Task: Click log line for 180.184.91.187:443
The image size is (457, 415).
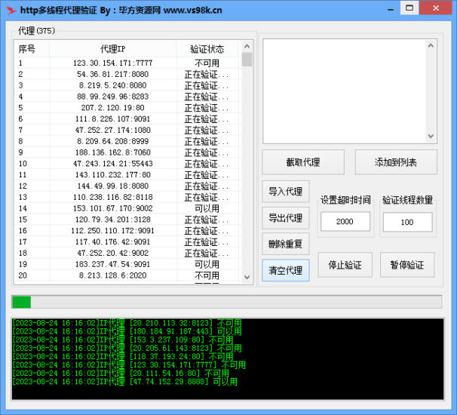Action: coord(127,331)
